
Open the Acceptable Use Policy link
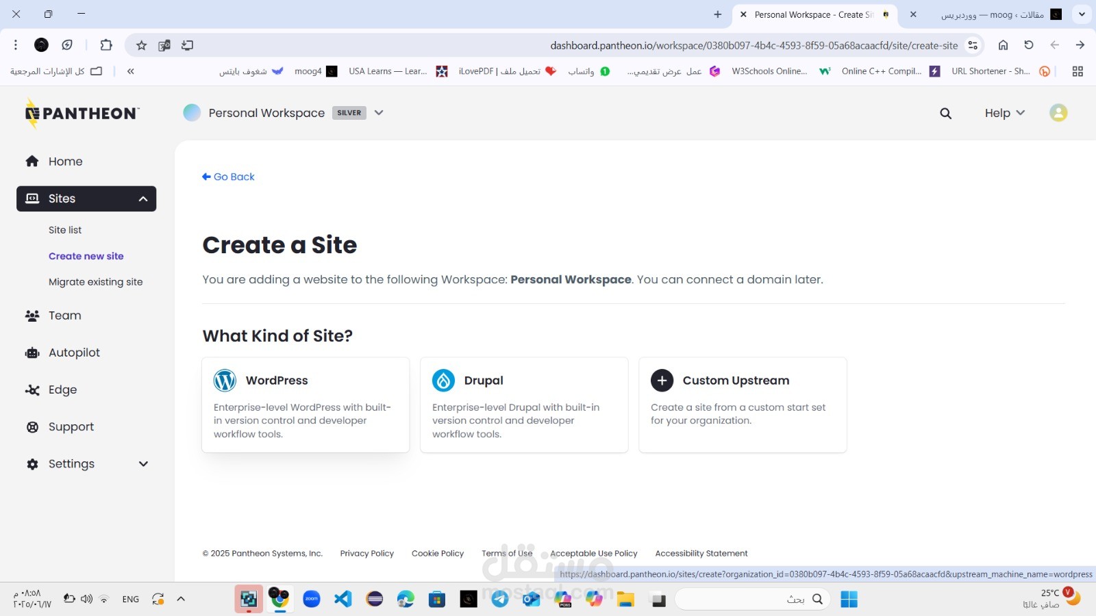(594, 554)
